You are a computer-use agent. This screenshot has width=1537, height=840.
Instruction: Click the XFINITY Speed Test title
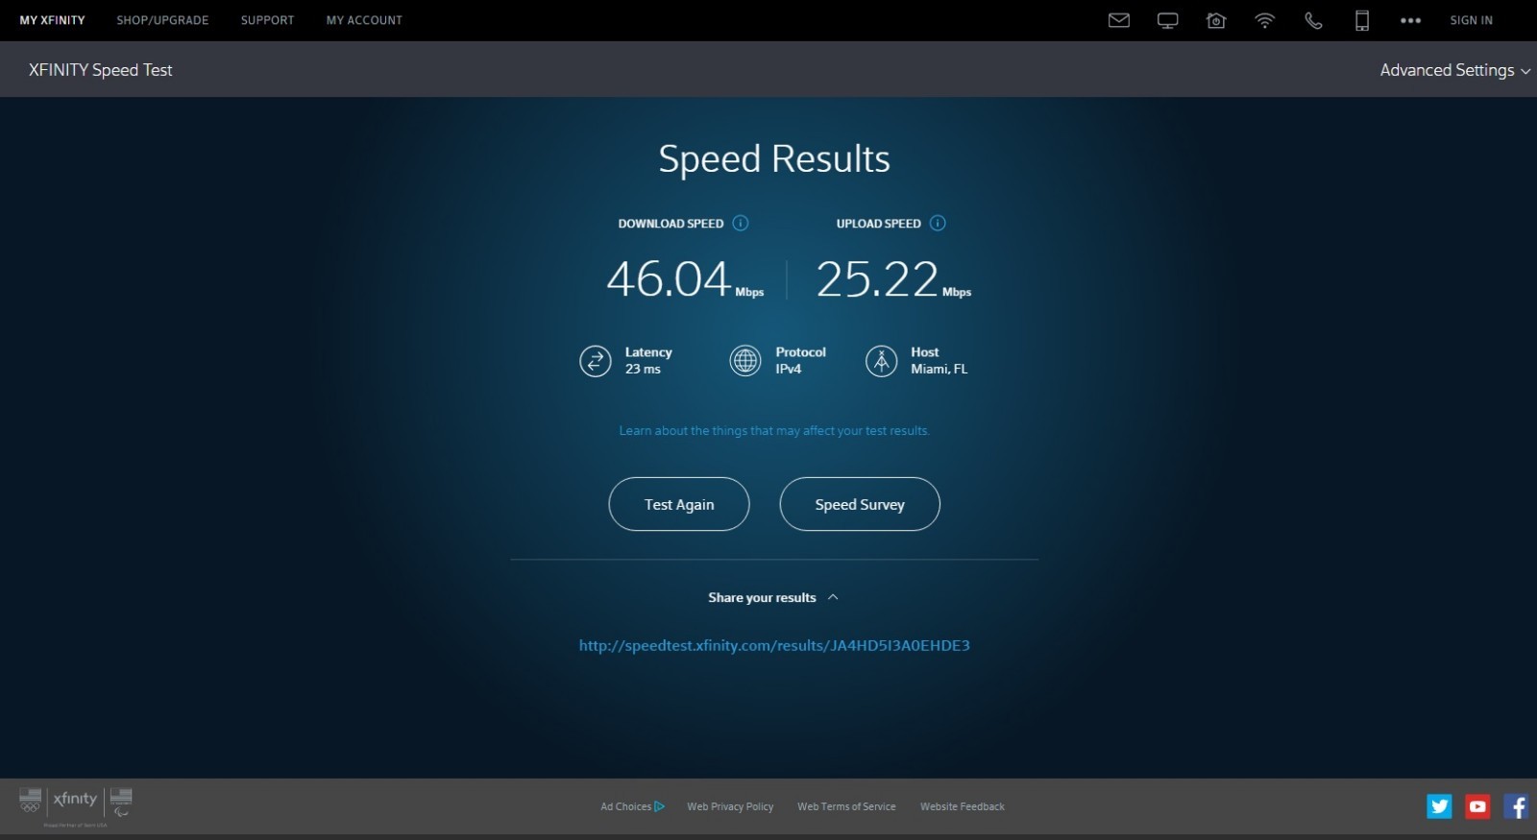(101, 70)
